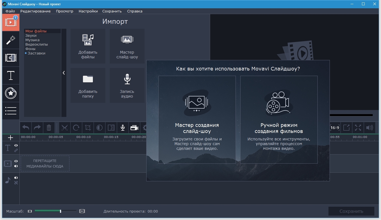
Task: Open the More tools list tab
Action: (x=11, y=111)
